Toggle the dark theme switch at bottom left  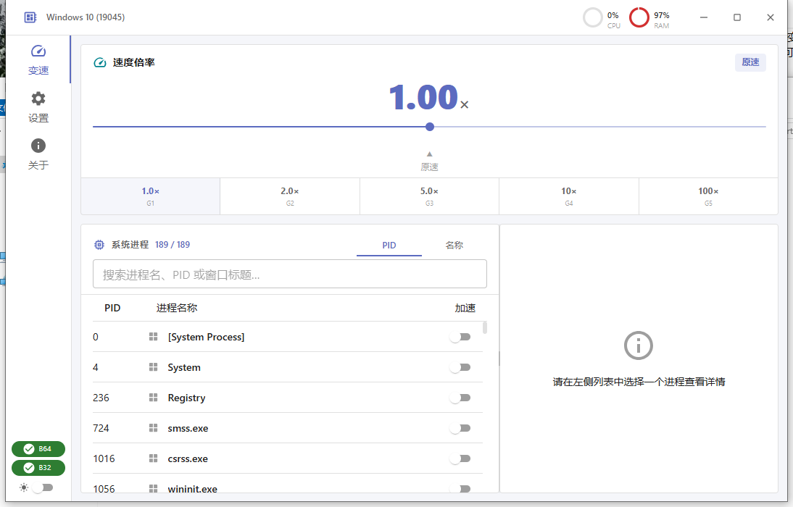pyautogui.click(x=43, y=487)
